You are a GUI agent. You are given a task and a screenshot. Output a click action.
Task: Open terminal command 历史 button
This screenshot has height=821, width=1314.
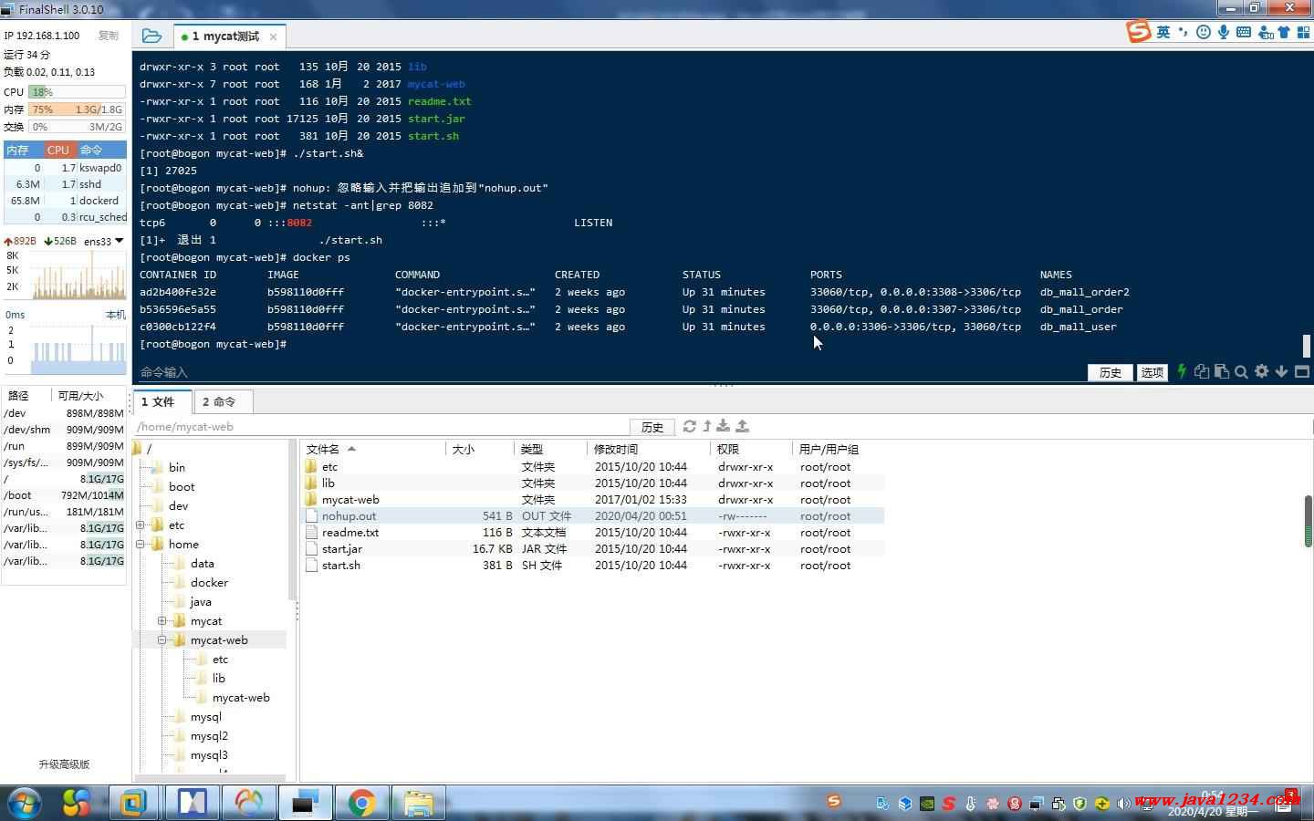(x=1111, y=372)
